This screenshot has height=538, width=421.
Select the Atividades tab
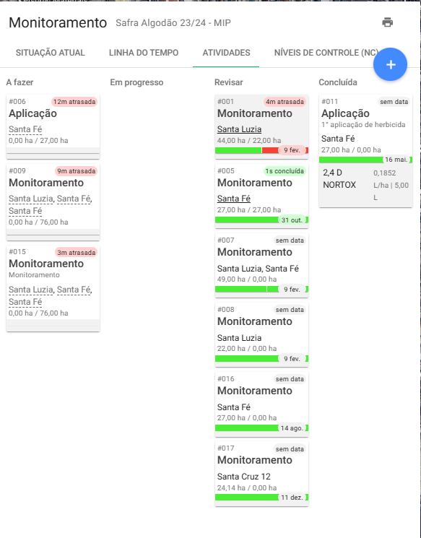click(x=226, y=53)
